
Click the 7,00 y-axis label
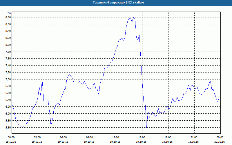tap(8, 79)
